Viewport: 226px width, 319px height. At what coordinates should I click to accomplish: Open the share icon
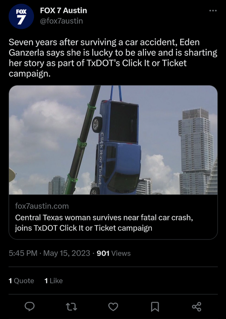click(x=197, y=307)
